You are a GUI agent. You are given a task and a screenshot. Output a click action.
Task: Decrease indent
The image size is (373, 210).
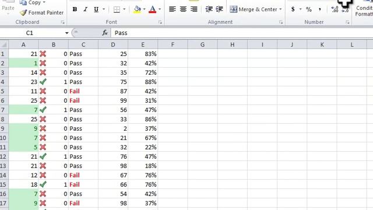coord(209,9)
